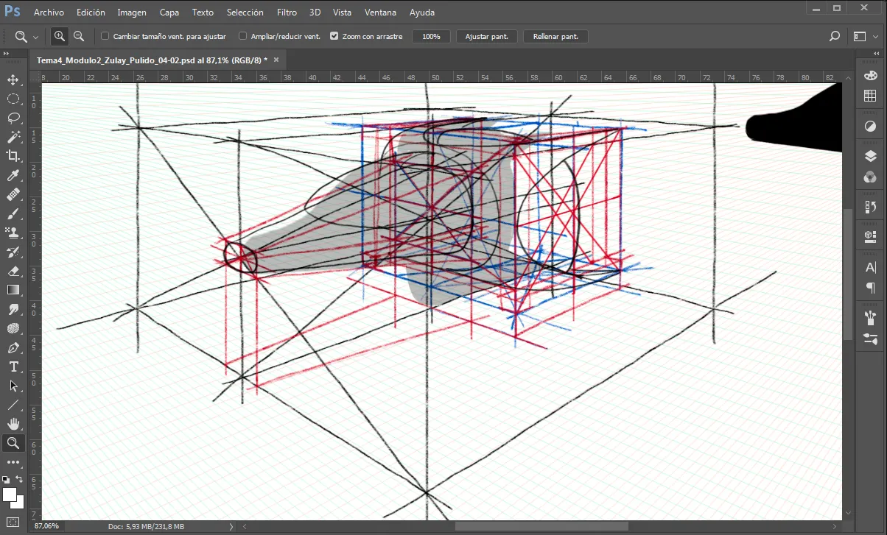Image resolution: width=887 pixels, height=535 pixels.
Task: Uncheck Zoom con arrastre checkbox
Action: tap(334, 36)
